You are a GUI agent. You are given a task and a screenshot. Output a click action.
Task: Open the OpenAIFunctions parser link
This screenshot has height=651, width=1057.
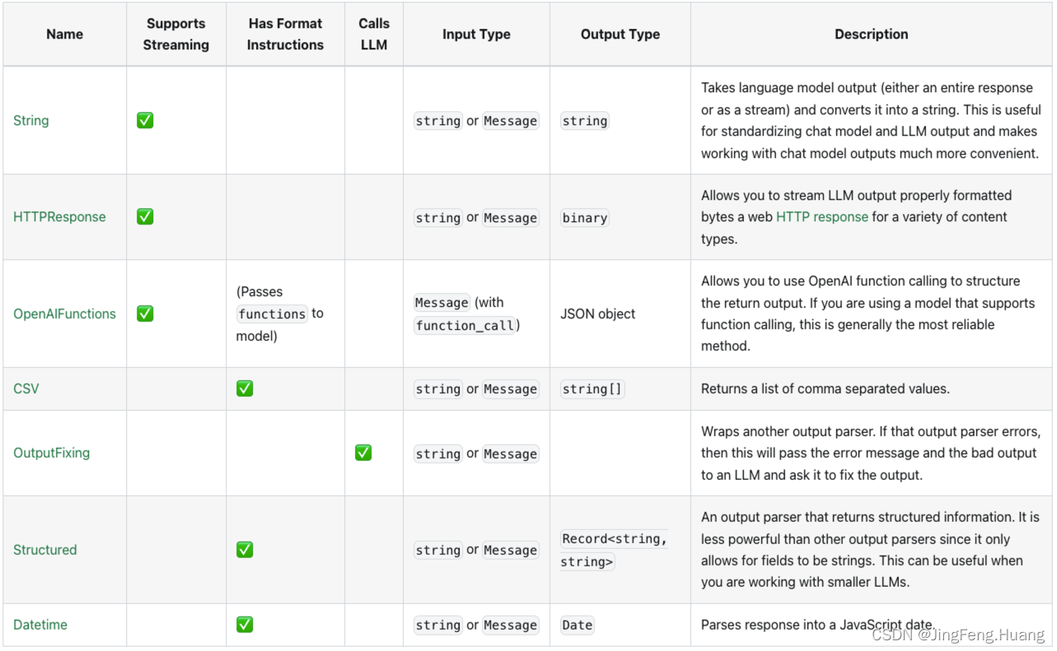coord(64,314)
